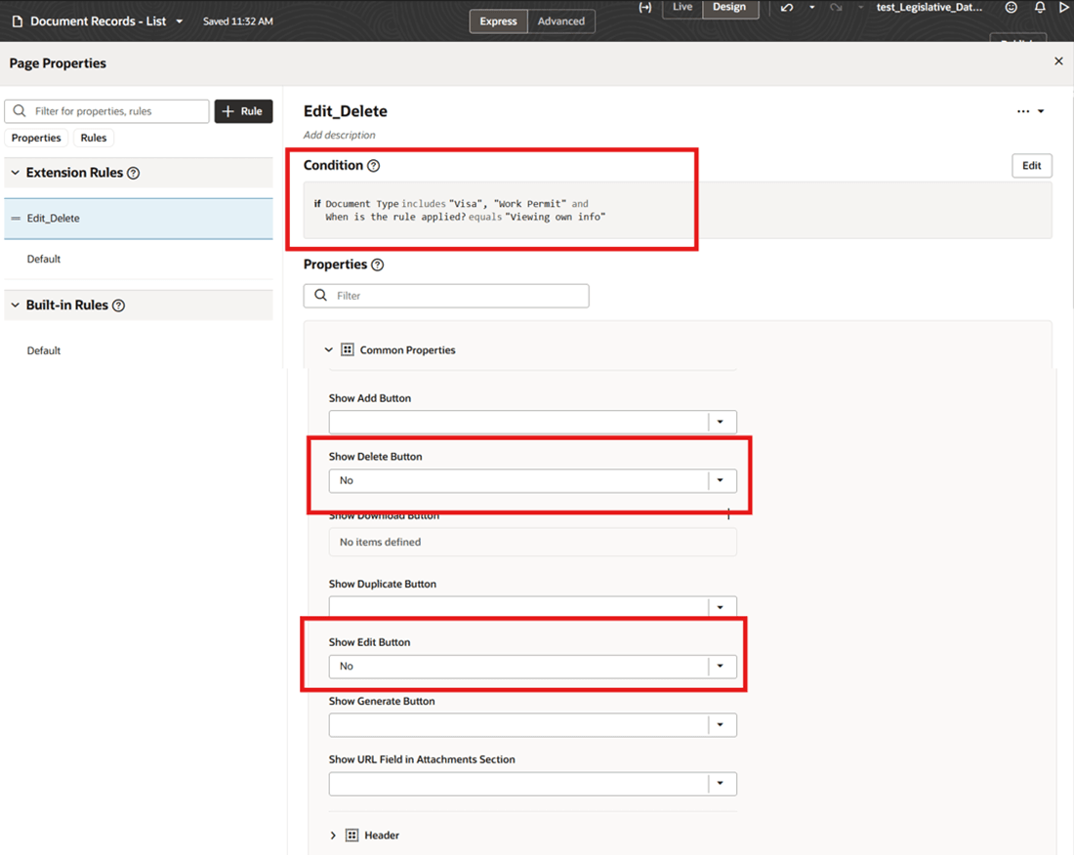The width and height of the screenshot is (1074, 855).
Task: Add a new Rule
Action: pos(243,111)
